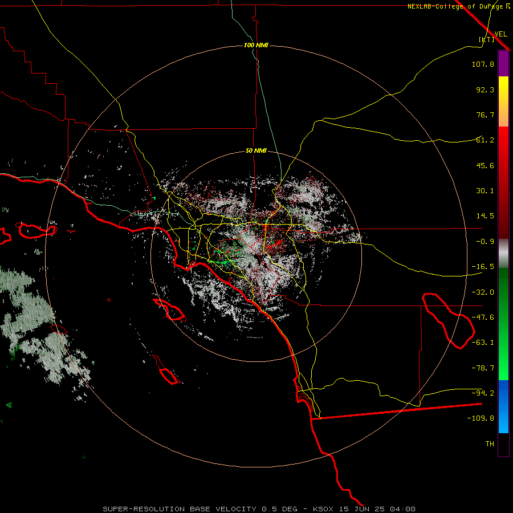Click the purple segment of color bar
The image size is (513, 513).
503,63
